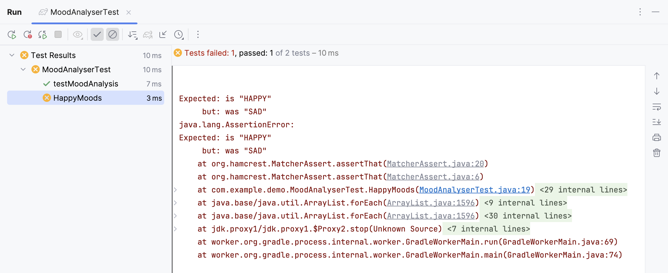
Task: Click the scroll-to-end output icon
Action: coord(657,122)
